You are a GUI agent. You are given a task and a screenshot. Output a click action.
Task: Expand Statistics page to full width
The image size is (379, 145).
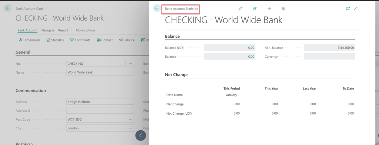356,9
